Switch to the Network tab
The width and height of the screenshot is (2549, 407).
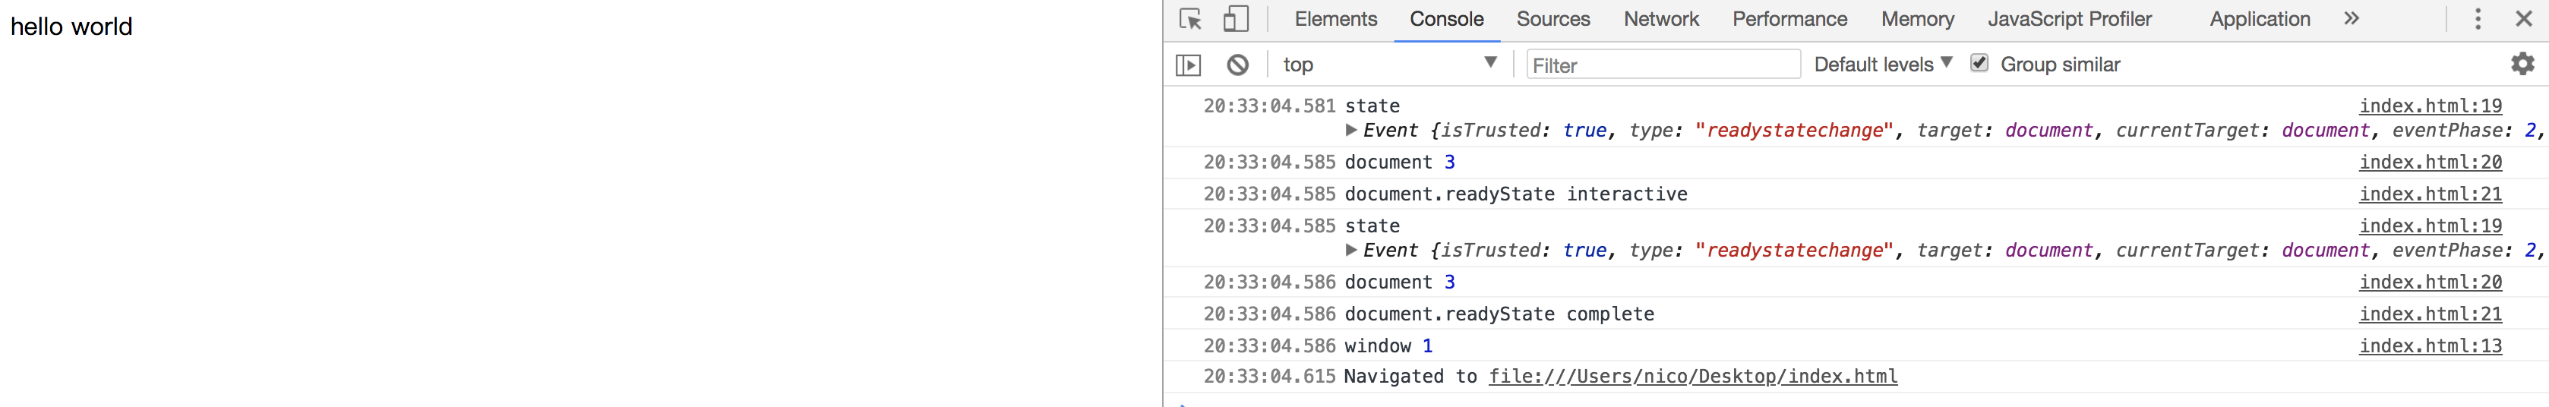tap(1660, 19)
